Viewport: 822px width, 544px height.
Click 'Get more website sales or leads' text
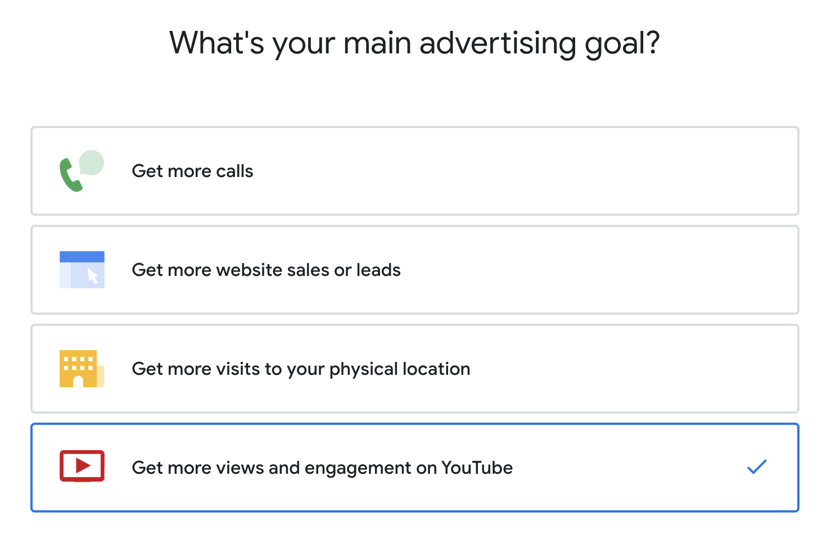click(x=266, y=270)
